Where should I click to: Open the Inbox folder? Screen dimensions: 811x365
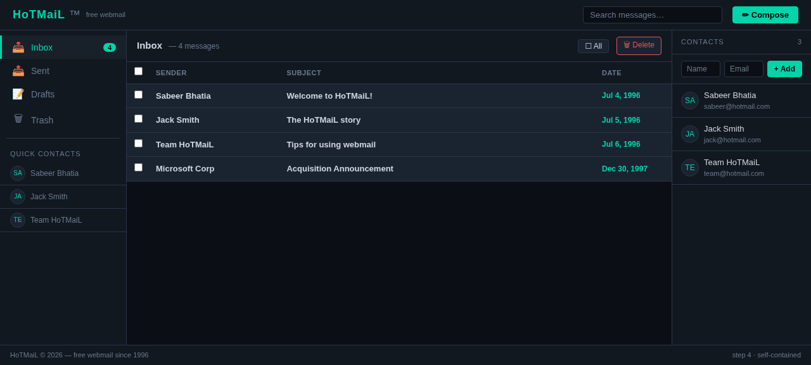coord(63,47)
